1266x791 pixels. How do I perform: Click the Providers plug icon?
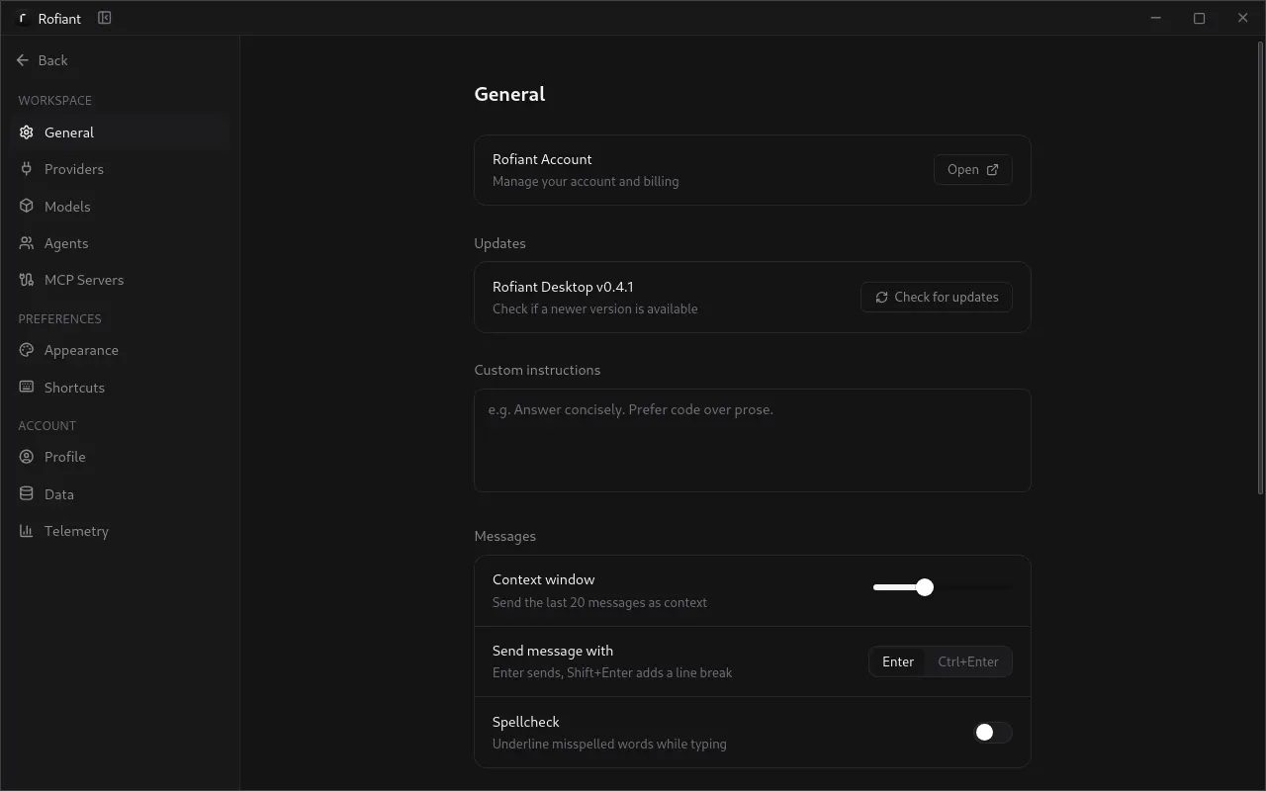27,169
